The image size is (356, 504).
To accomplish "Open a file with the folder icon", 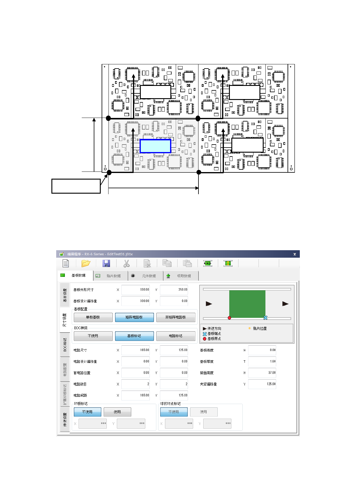I will point(86,263).
